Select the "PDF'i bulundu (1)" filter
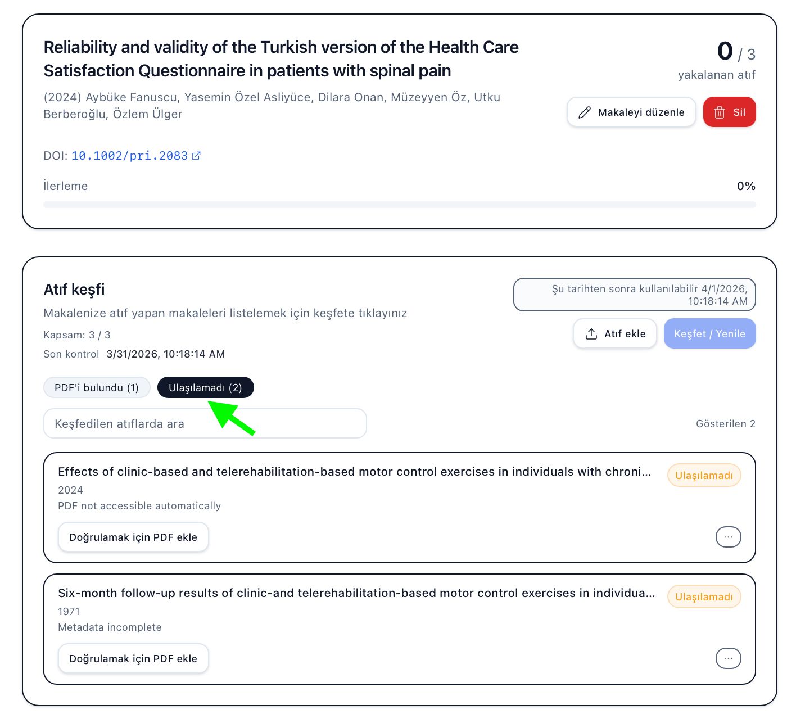 [x=97, y=387]
